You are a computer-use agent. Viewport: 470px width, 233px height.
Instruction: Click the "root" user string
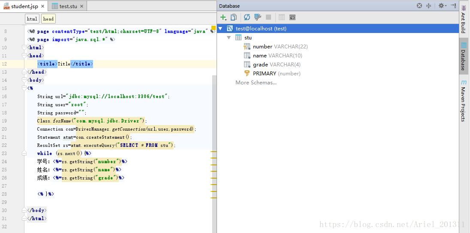(77, 105)
